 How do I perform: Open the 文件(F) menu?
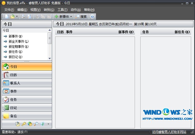click(x=9, y=10)
